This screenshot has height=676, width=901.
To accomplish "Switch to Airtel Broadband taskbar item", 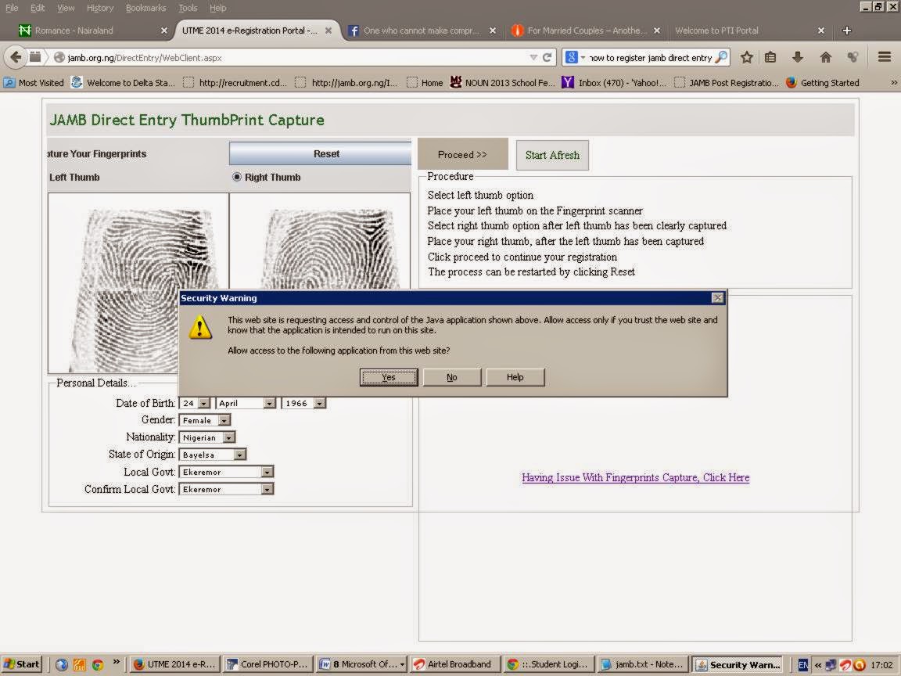I will point(455,664).
